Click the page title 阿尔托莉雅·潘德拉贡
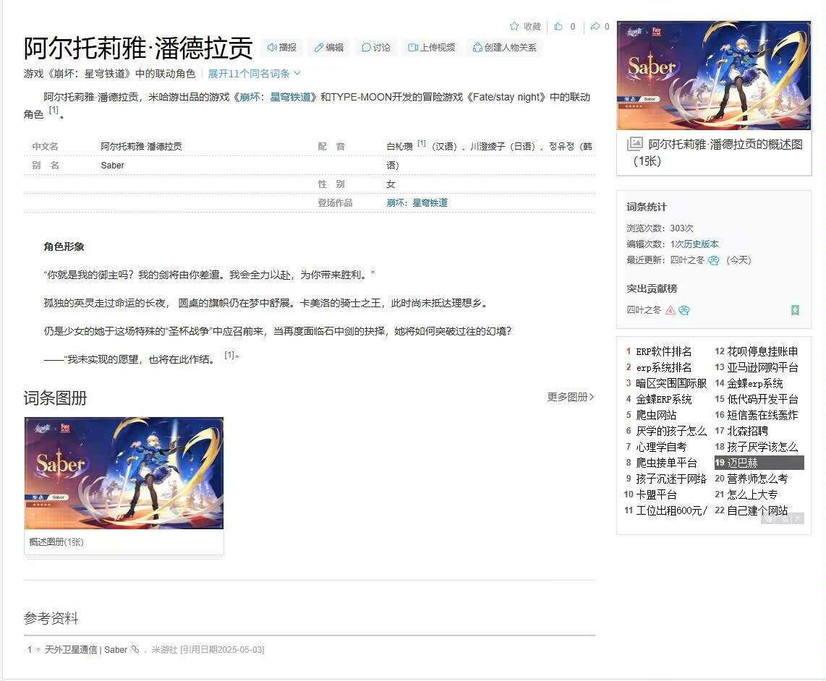This screenshot has width=826, height=681. pyautogui.click(x=138, y=48)
